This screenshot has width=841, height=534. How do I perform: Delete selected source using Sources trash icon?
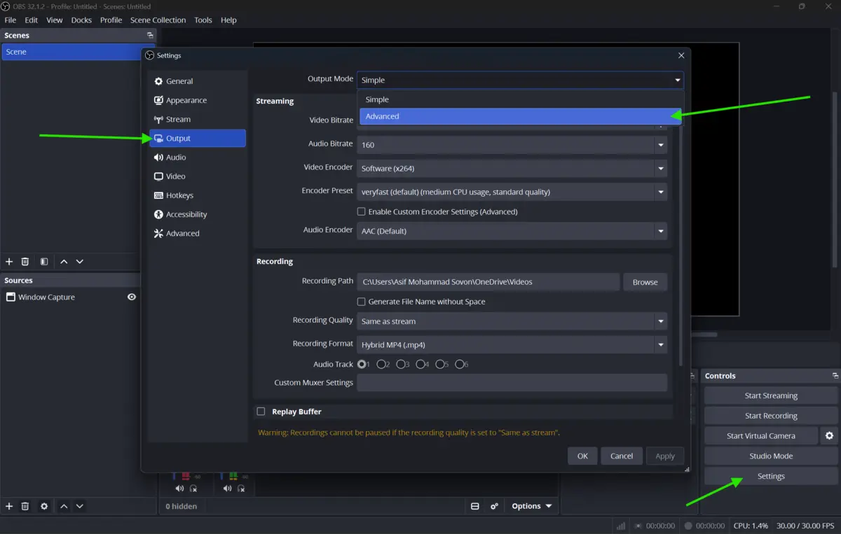[x=25, y=506]
